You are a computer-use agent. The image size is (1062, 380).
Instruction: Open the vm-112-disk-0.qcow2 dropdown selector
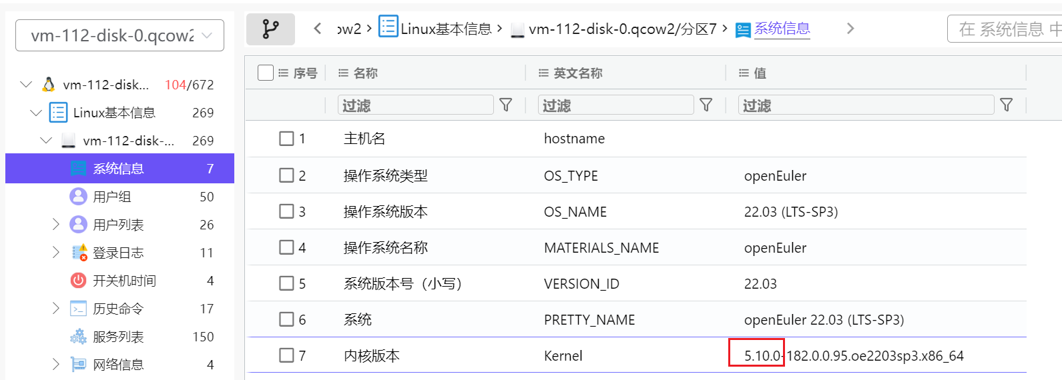click(120, 35)
